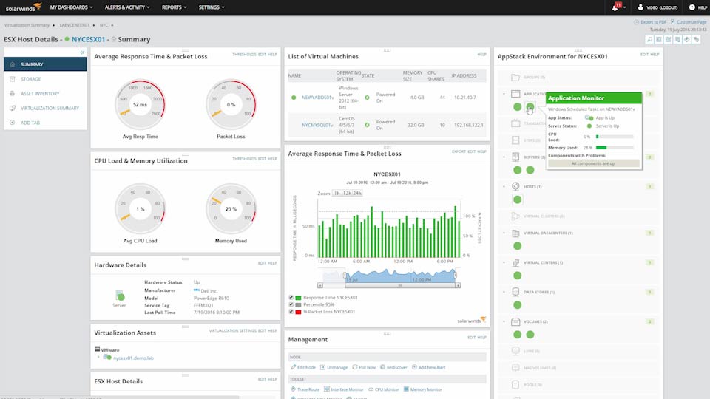Click Virtual Centers green status icon

[x=517, y=276]
